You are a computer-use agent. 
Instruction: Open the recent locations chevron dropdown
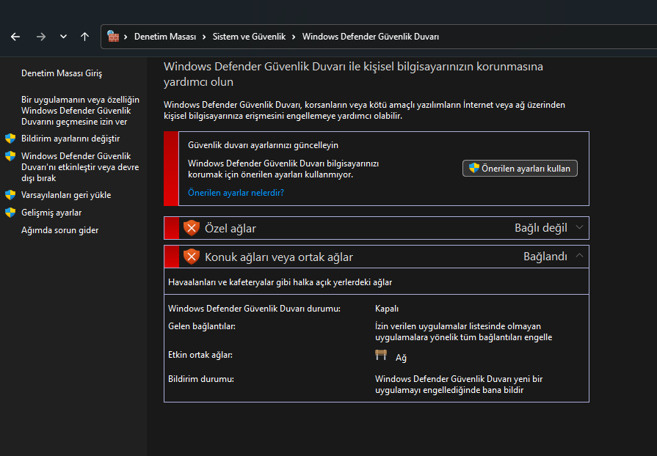click(x=63, y=37)
